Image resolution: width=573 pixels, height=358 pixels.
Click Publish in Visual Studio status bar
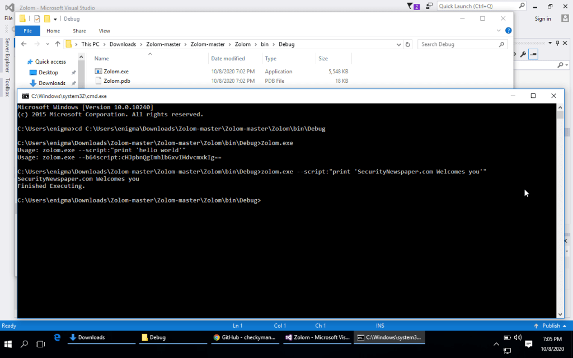tap(550, 326)
